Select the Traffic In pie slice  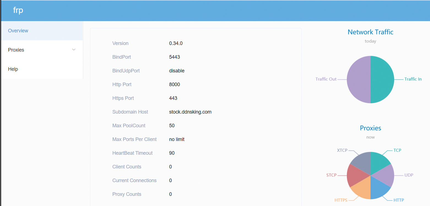coord(383,80)
